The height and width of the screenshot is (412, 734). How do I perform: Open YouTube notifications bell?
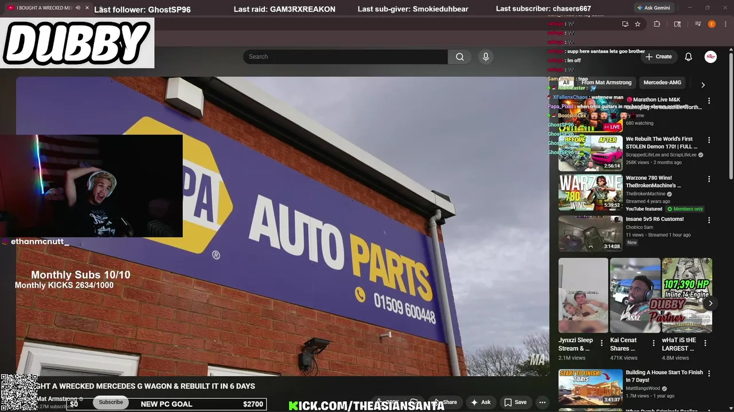point(688,57)
